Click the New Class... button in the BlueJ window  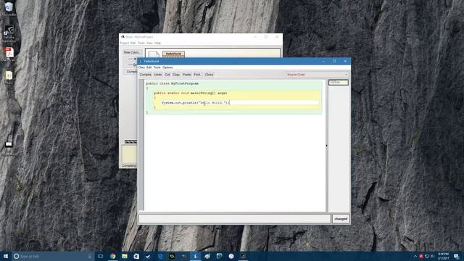point(132,52)
